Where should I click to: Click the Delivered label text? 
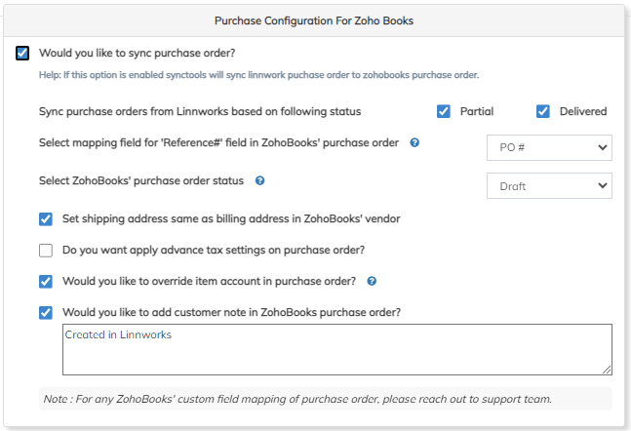pos(582,111)
